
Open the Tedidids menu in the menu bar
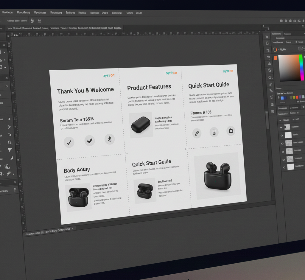70,13
